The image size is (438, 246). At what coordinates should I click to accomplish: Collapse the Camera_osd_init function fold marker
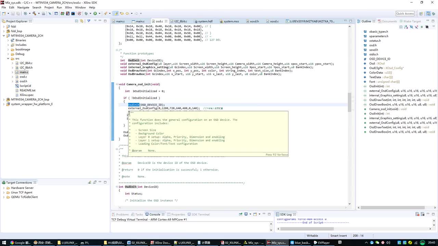click(x=117, y=84)
